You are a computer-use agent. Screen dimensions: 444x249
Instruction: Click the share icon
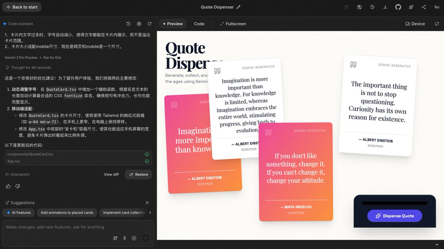pos(424,7)
